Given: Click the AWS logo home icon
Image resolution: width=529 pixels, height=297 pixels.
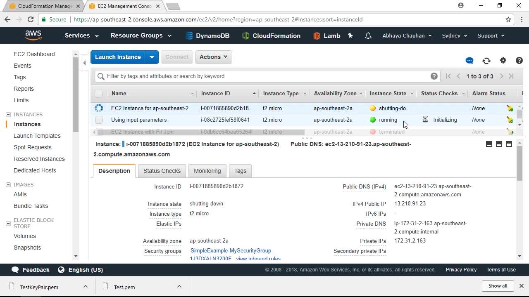Looking at the screenshot, I should tap(33, 35).
